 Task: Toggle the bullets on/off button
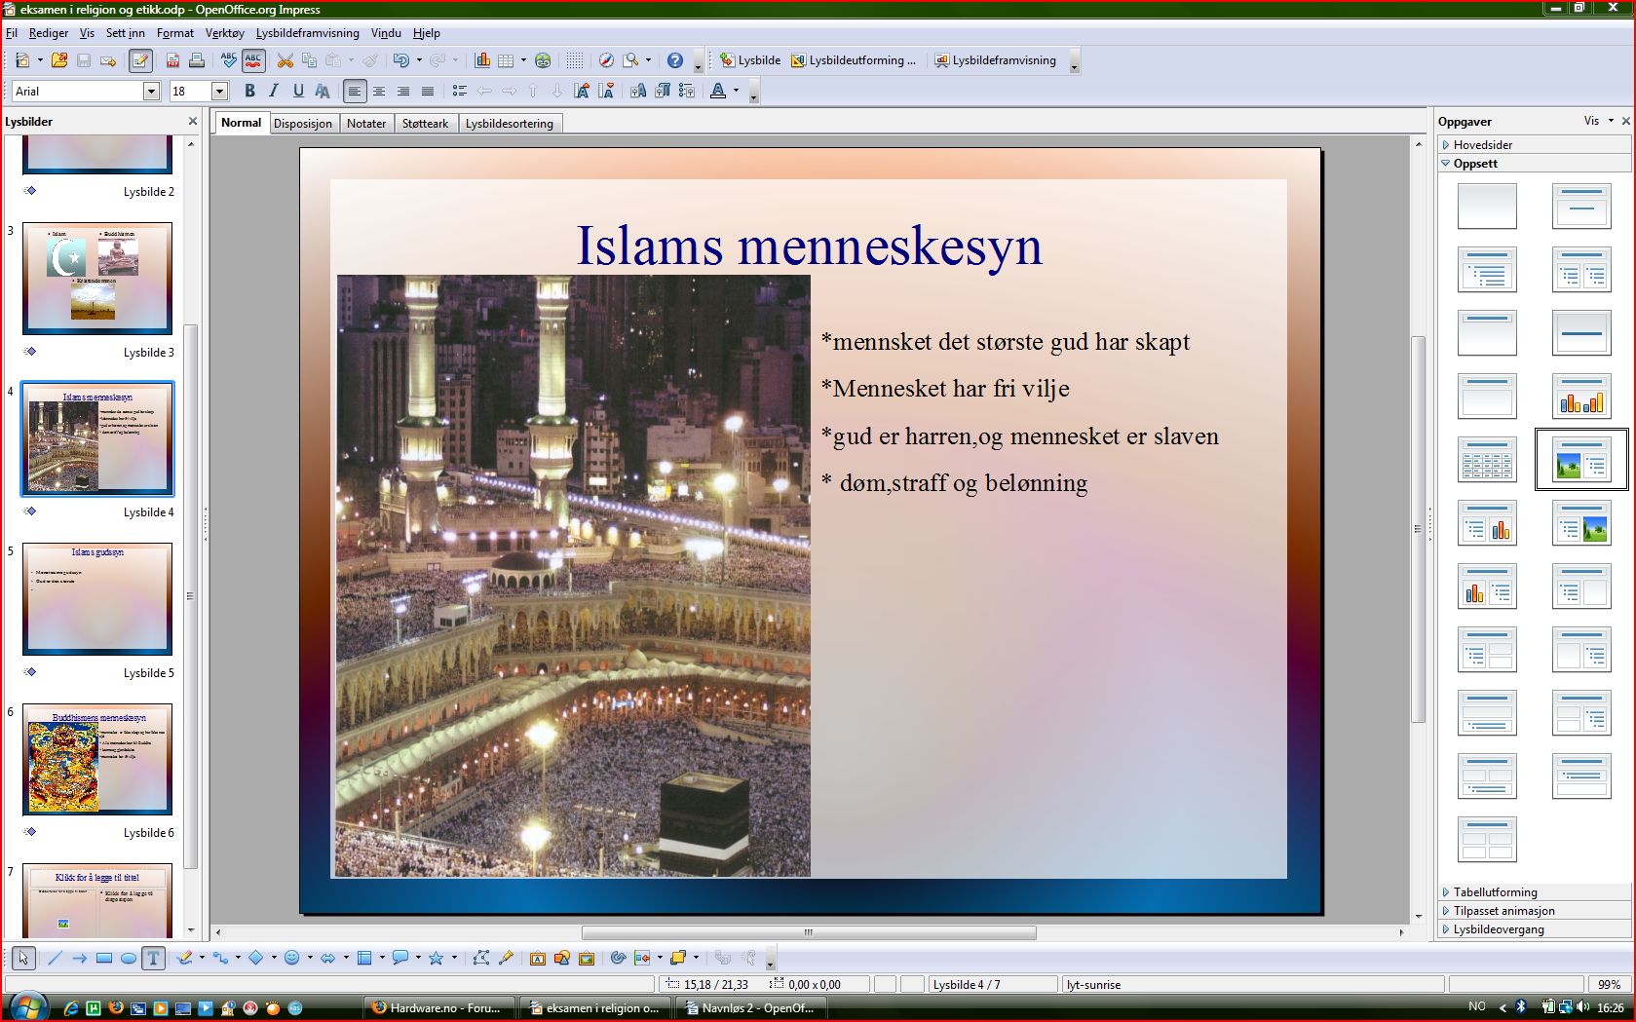pyautogui.click(x=460, y=91)
